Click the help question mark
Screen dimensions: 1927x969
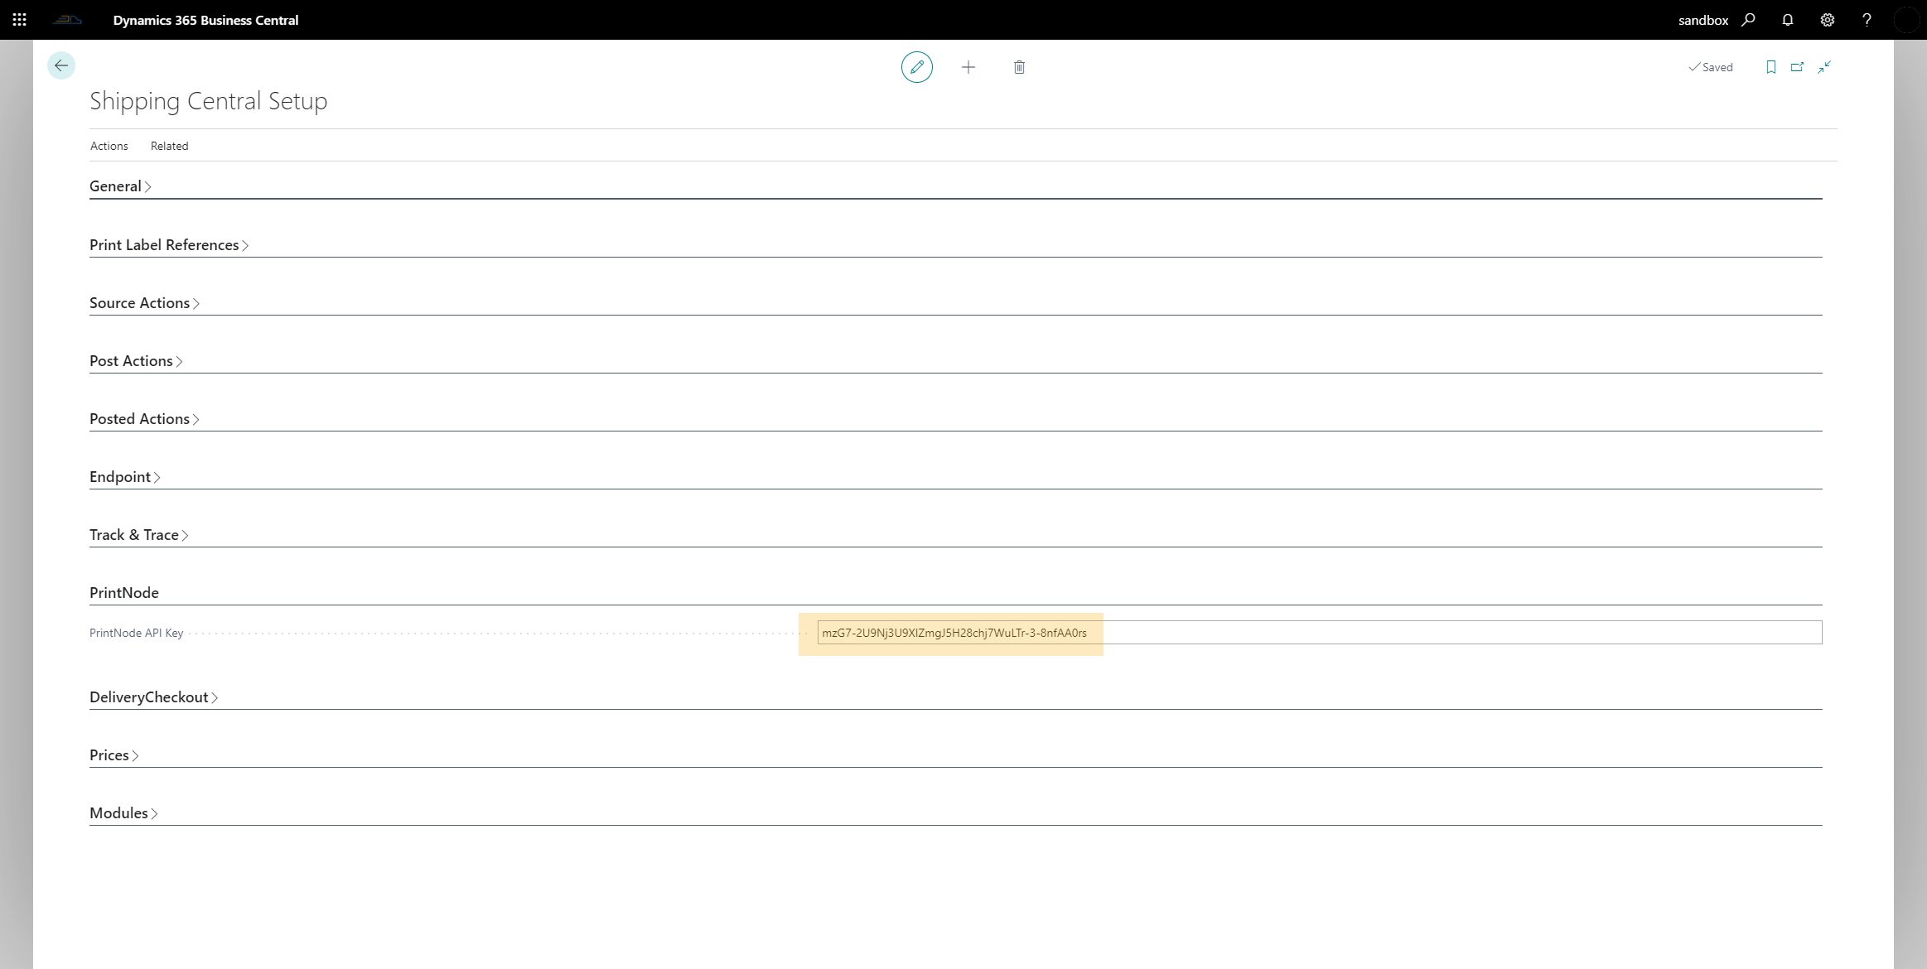click(1867, 20)
